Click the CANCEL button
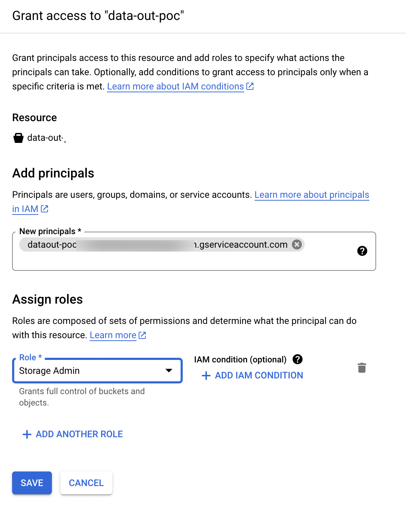Viewport: 406px width, 516px height. [86, 483]
